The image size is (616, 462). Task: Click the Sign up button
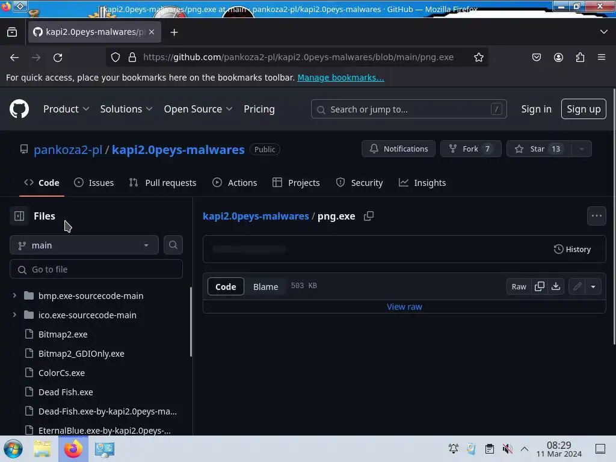tap(584, 109)
